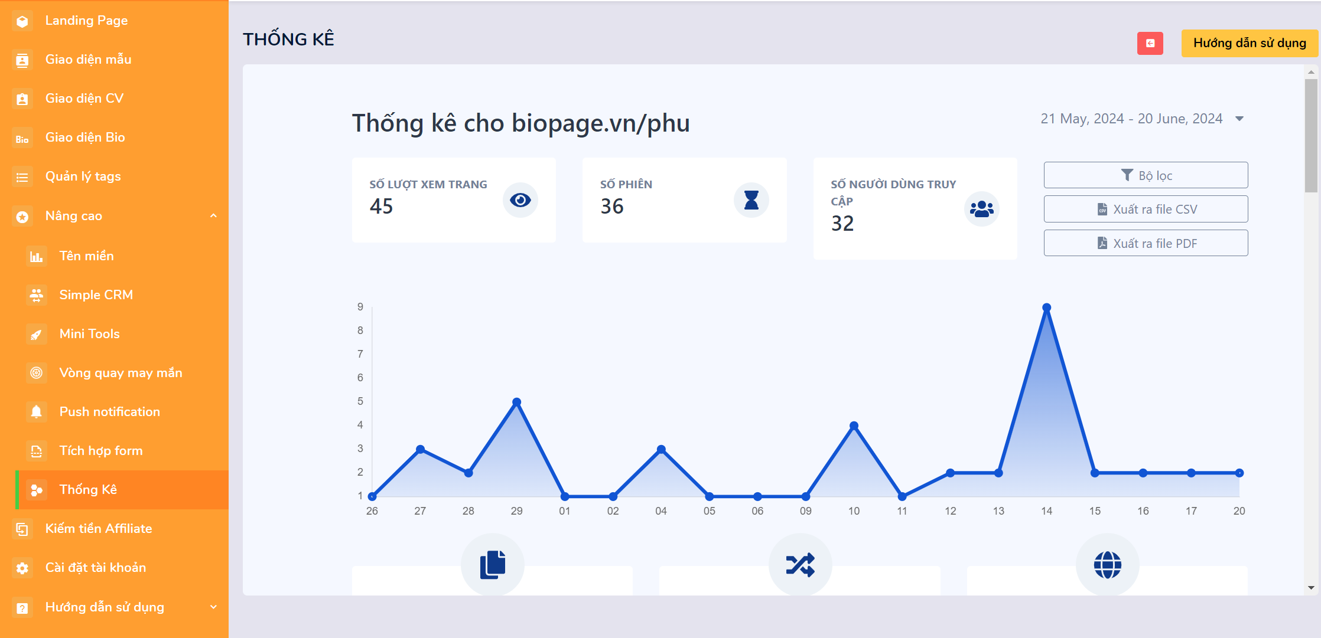Click the users group icon
Image resolution: width=1321 pixels, height=638 pixels.
981,209
